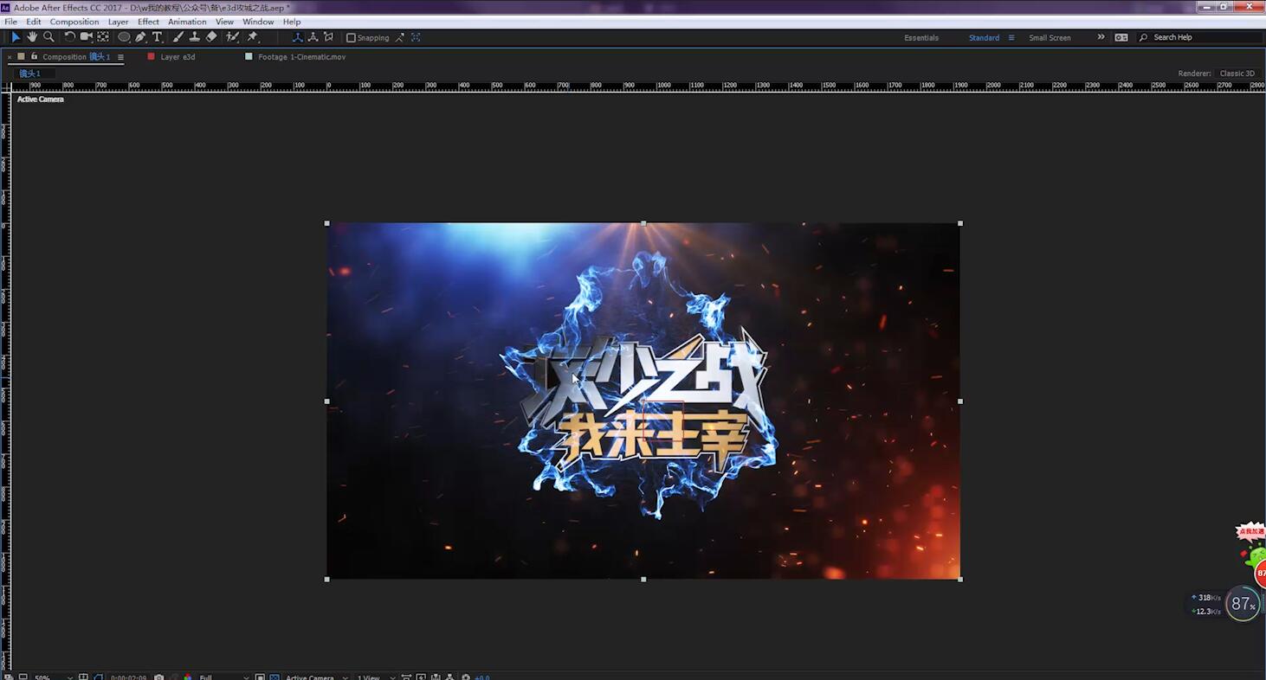
Task: Toggle mask and shape path visibility
Action: point(98,677)
